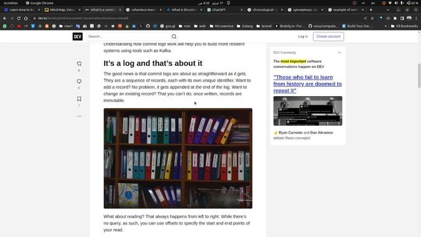This screenshot has width=421, height=237.
Task: Open 'Those who fail to learn from history' link
Action: 307,84
